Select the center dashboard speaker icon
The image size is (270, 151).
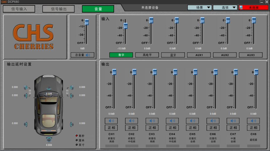(49, 89)
